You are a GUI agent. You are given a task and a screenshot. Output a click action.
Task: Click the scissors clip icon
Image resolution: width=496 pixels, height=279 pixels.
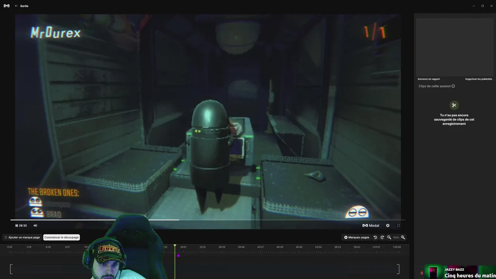click(x=454, y=105)
